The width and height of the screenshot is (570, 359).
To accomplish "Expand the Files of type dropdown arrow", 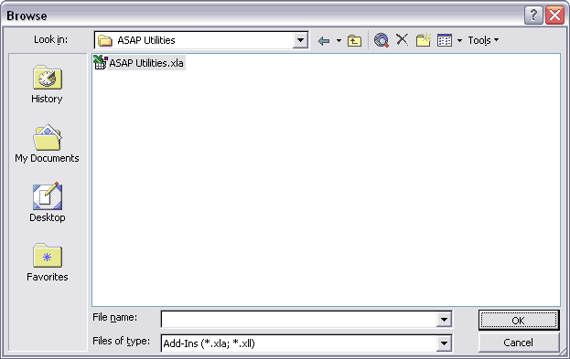I will [x=444, y=343].
